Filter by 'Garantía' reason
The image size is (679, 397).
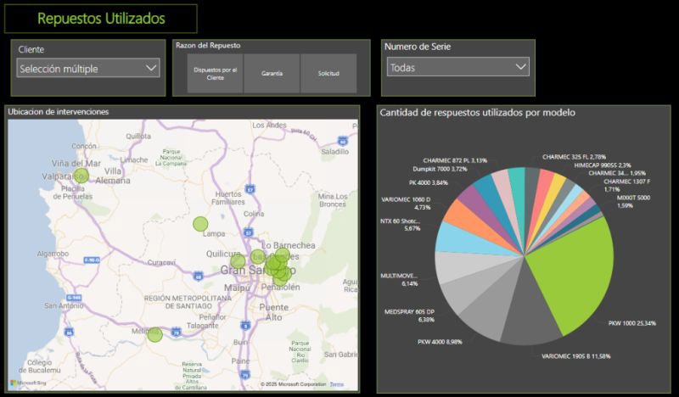tap(272, 73)
